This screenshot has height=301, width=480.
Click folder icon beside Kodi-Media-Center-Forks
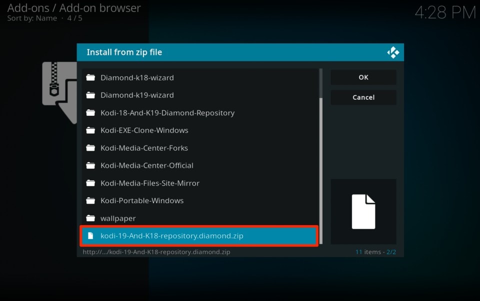click(x=90, y=148)
